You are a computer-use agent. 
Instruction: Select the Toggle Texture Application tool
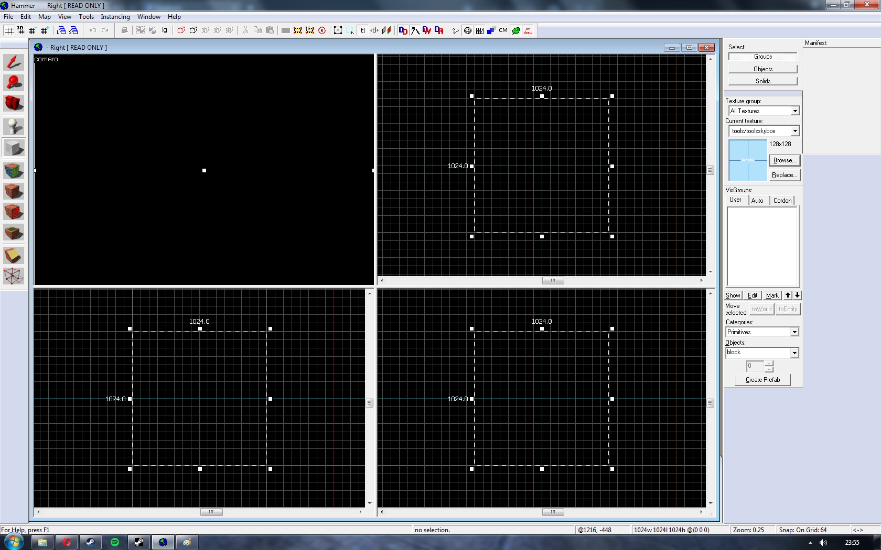(x=14, y=170)
